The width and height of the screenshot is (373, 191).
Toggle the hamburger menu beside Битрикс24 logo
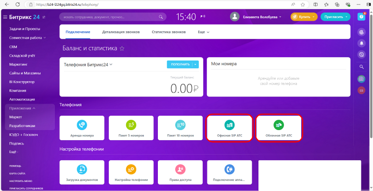(5, 17)
